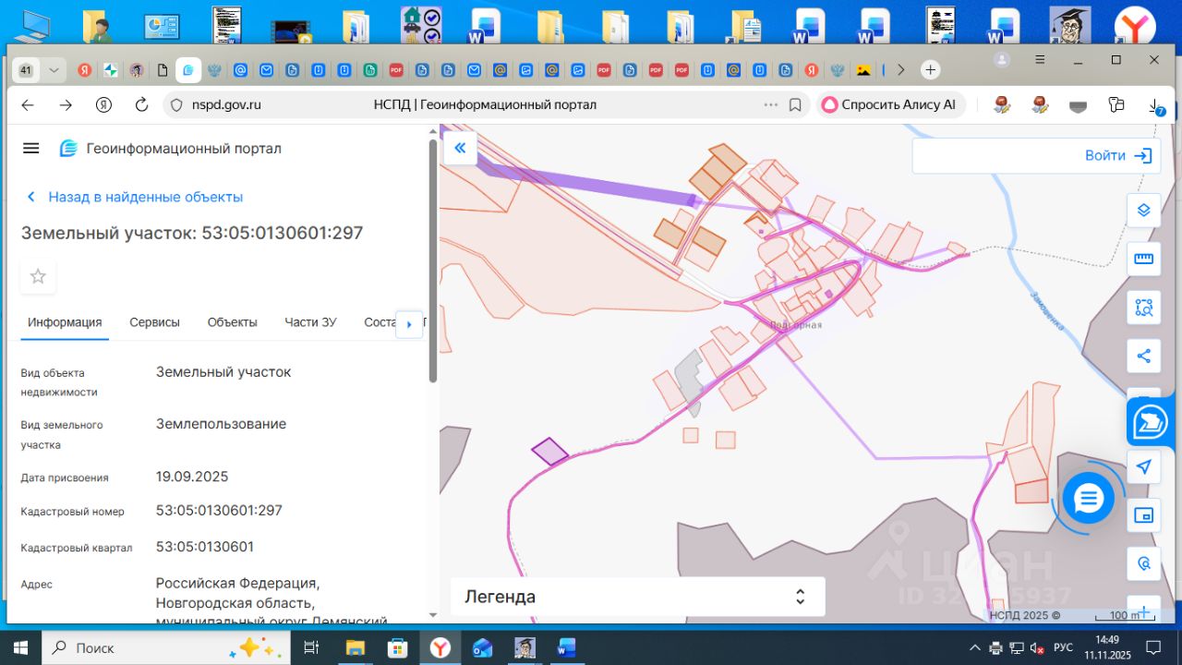
Task: Activate the search-by-area selection tool
Action: [1143, 308]
